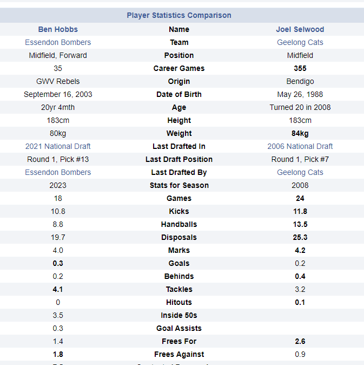Viewport: 364px width, 365px height.
Task: Select Joel Selwood's 355 career games value
Action: 300,68
